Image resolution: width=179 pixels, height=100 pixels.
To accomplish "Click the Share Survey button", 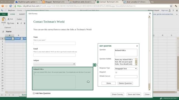I will click(117, 94).
